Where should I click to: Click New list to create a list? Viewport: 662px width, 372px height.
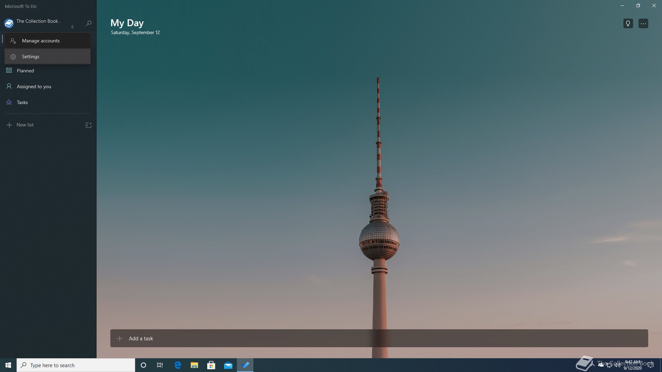click(x=25, y=125)
